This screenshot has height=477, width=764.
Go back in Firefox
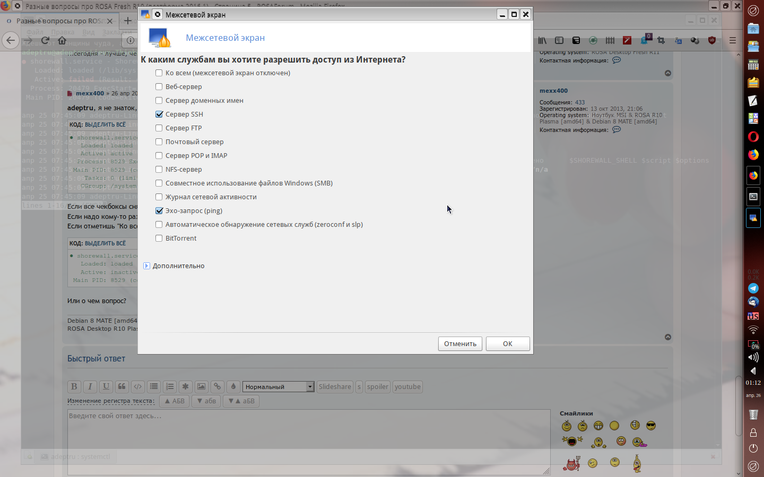[11, 40]
